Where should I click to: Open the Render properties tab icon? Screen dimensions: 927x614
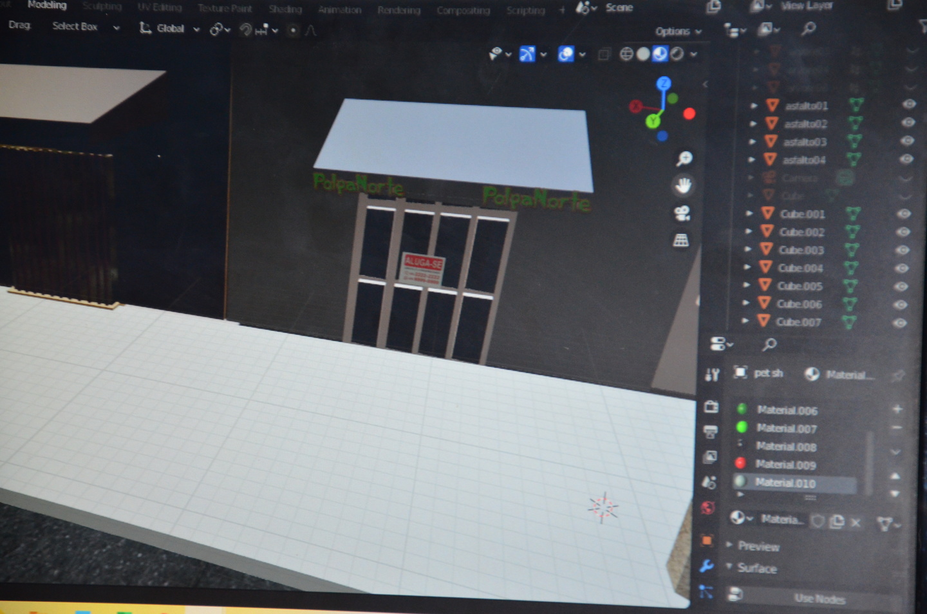[711, 407]
